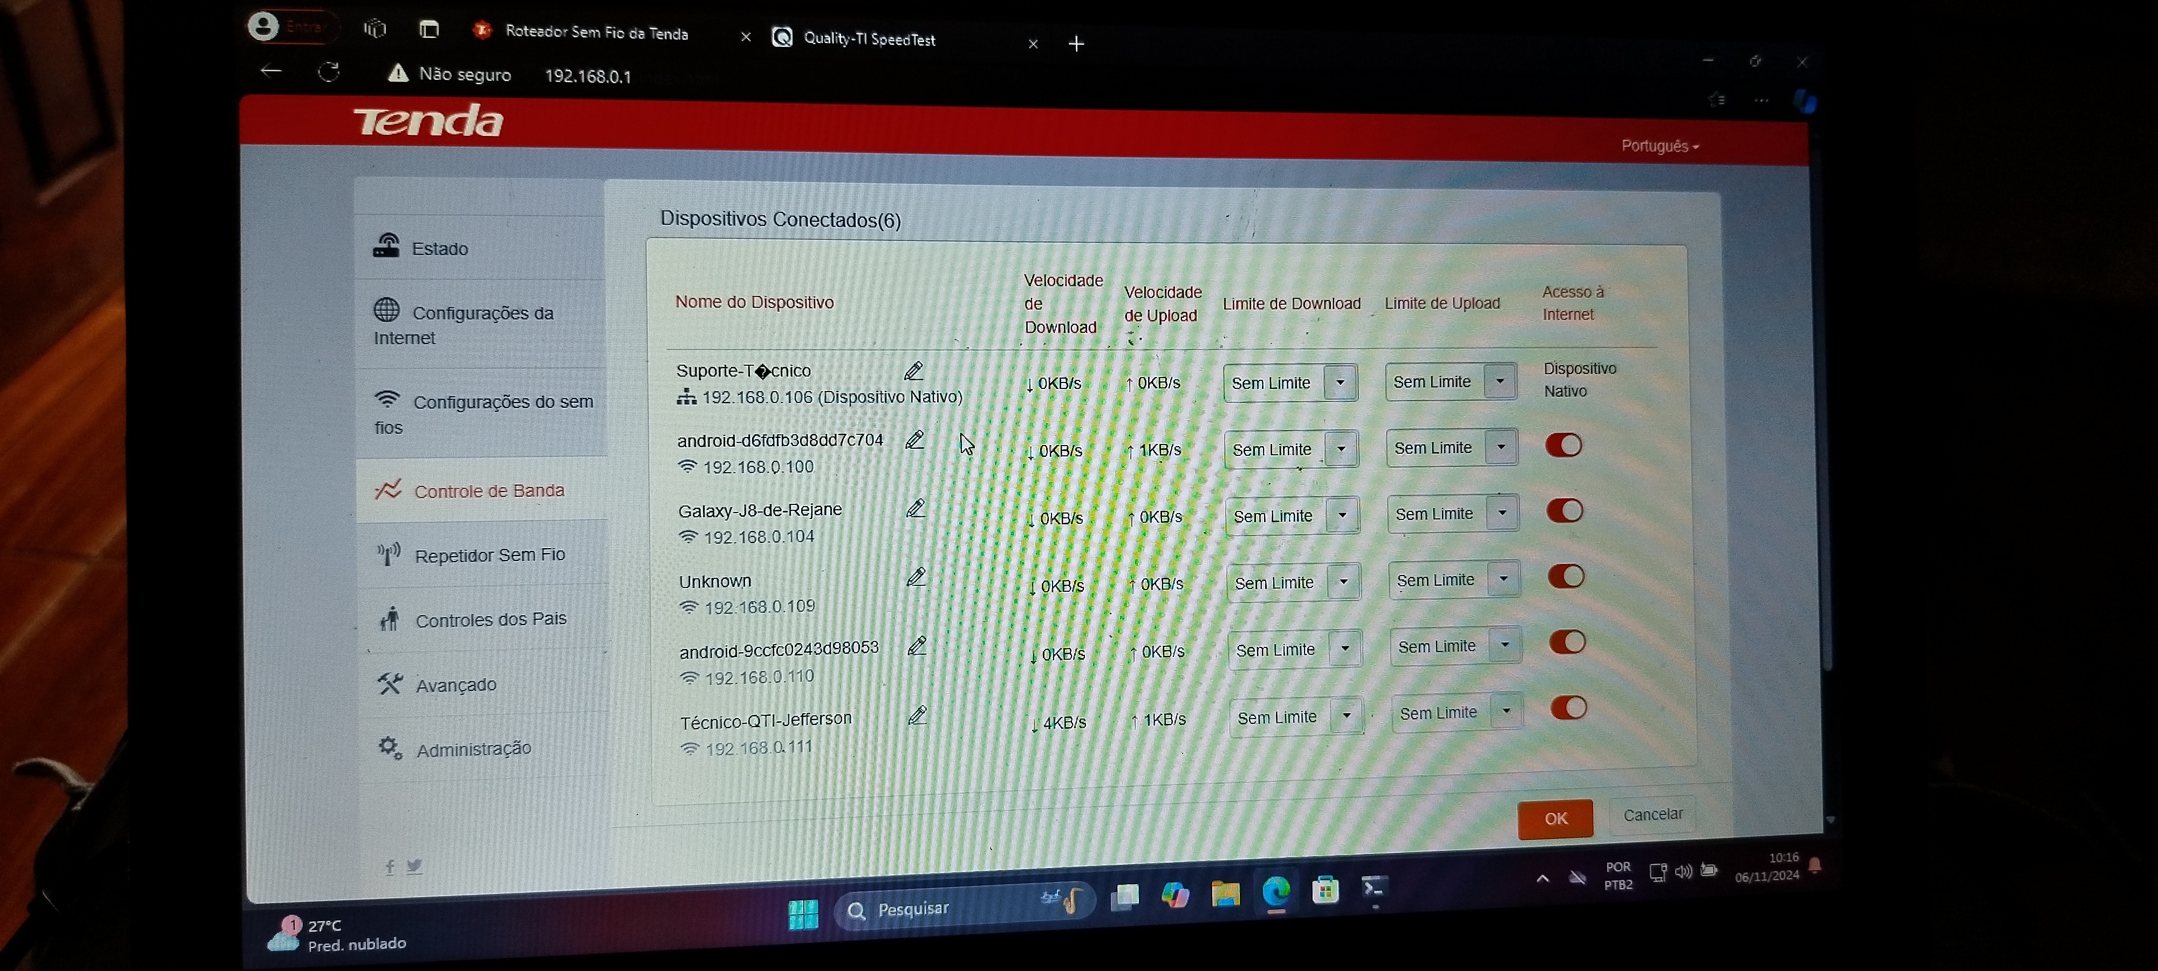Turn off internet access for Técnico-QTI-Jefferson
The image size is (2158, 971).
tap(1567, 708)
